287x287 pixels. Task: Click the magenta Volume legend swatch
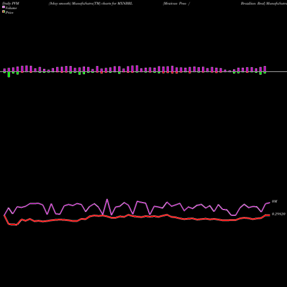[3, 7]
